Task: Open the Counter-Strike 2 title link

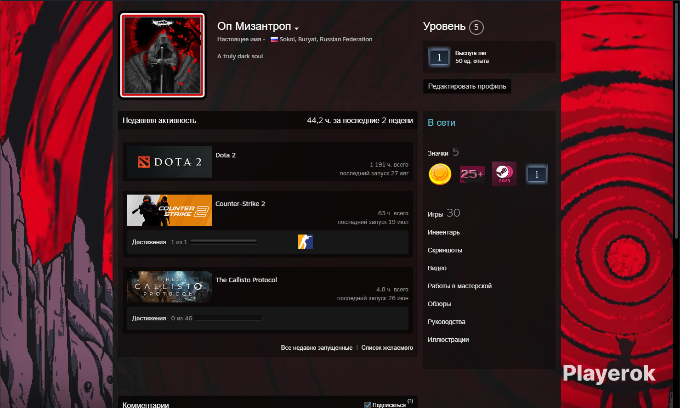Action: pos(240,204)
